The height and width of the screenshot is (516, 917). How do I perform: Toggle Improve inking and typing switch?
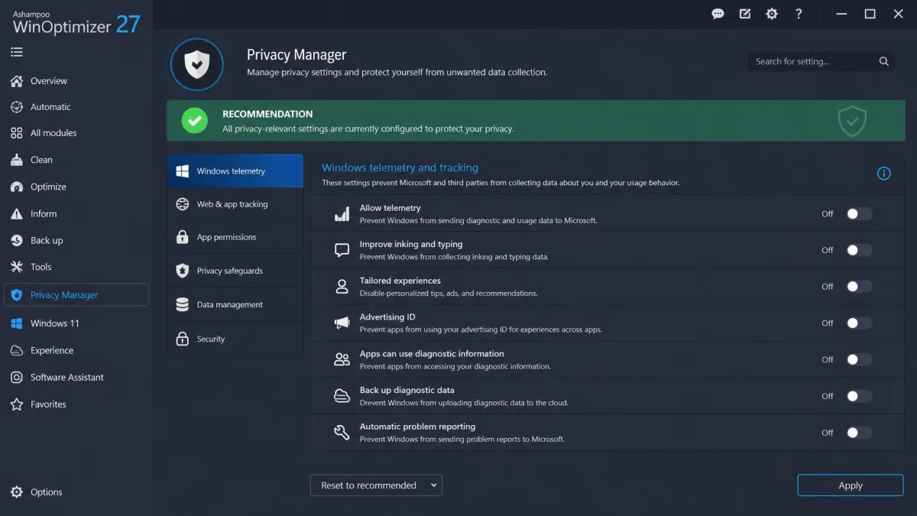tap(859, 250)
